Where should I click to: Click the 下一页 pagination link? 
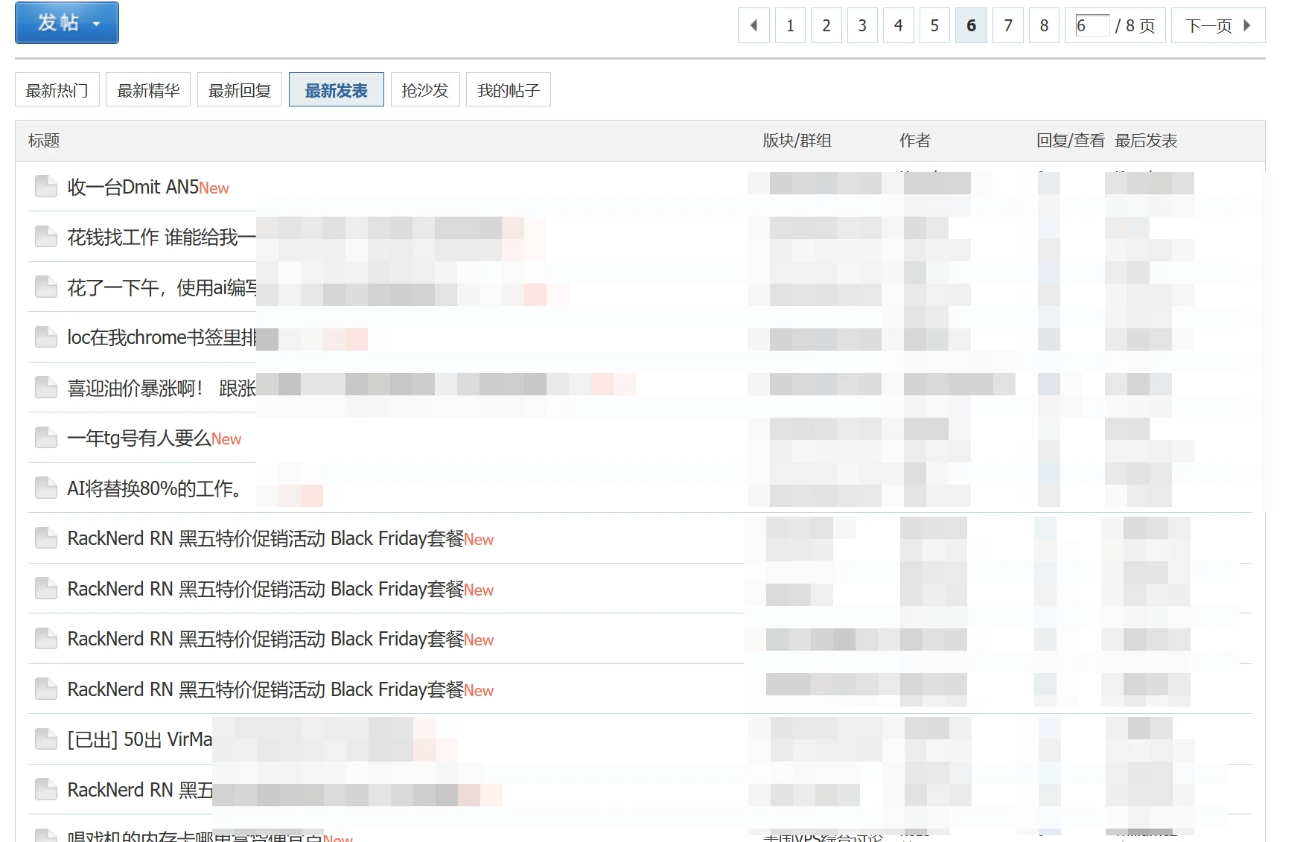[x=1208, y=25]
